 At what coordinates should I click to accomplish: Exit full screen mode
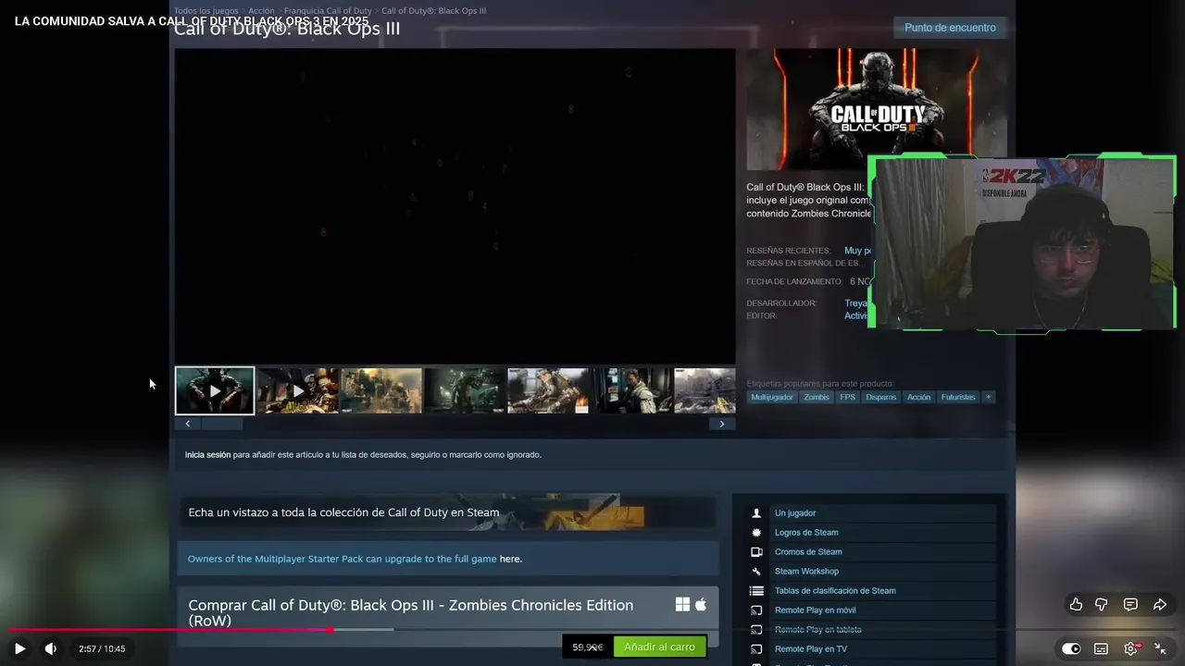(1160, 648)
